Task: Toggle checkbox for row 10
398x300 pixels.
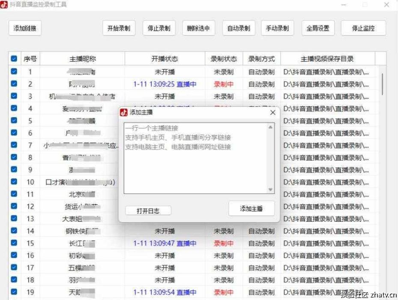Action: click(x=14, y=182)
